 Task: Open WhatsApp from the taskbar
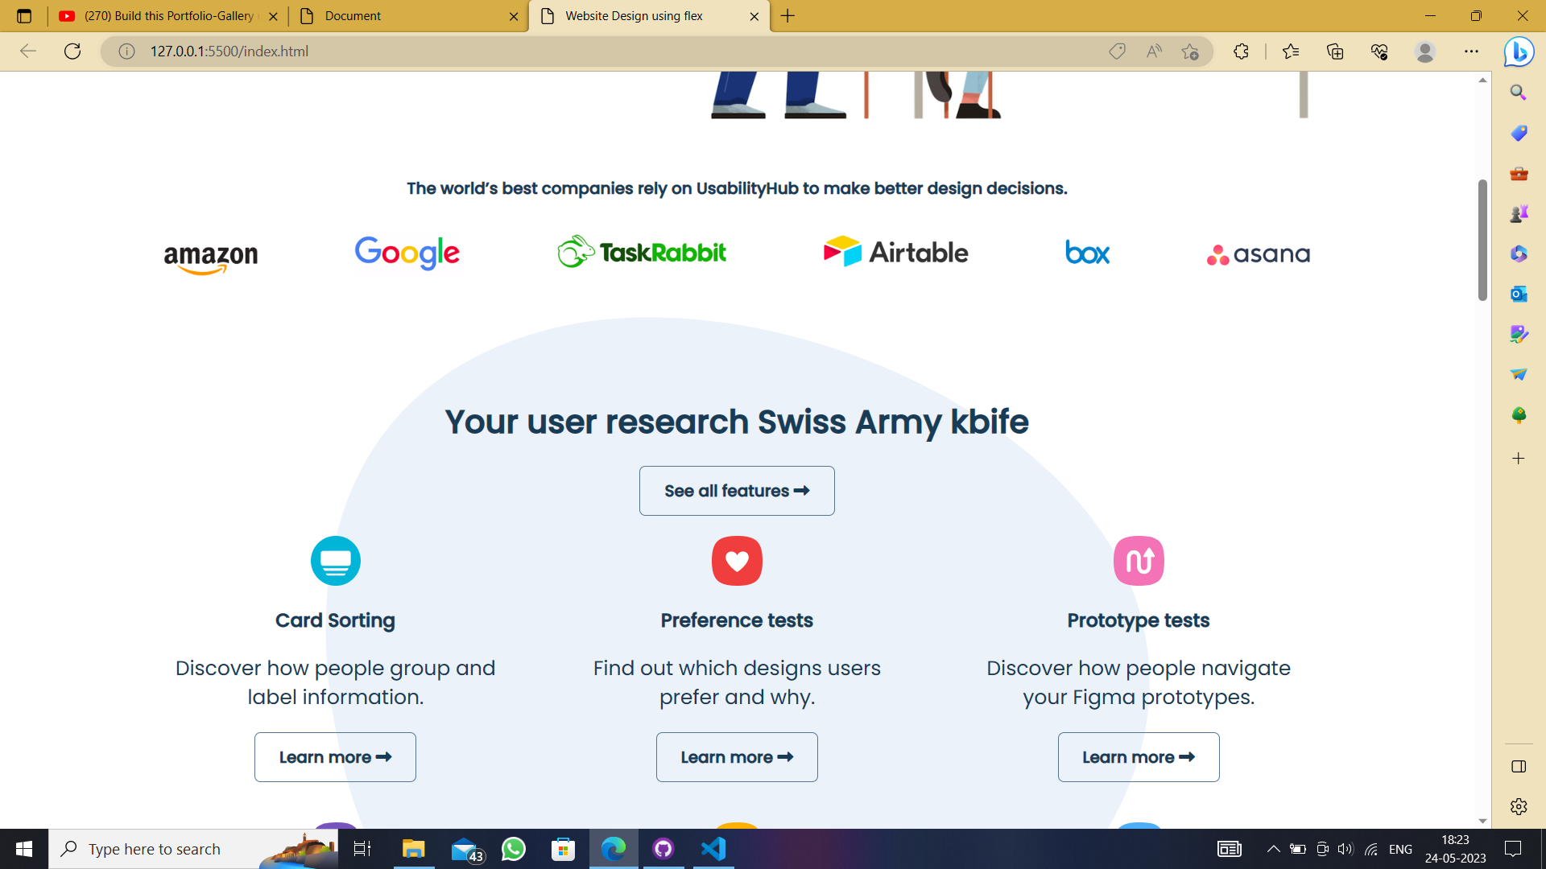pyautogui.click(x=513, y=848)
